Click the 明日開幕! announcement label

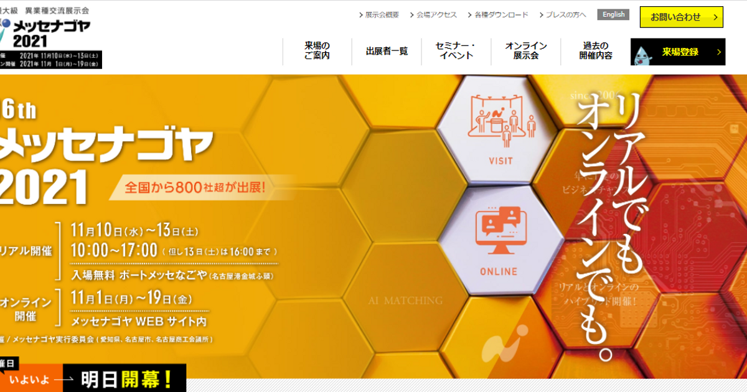(126, 378)
